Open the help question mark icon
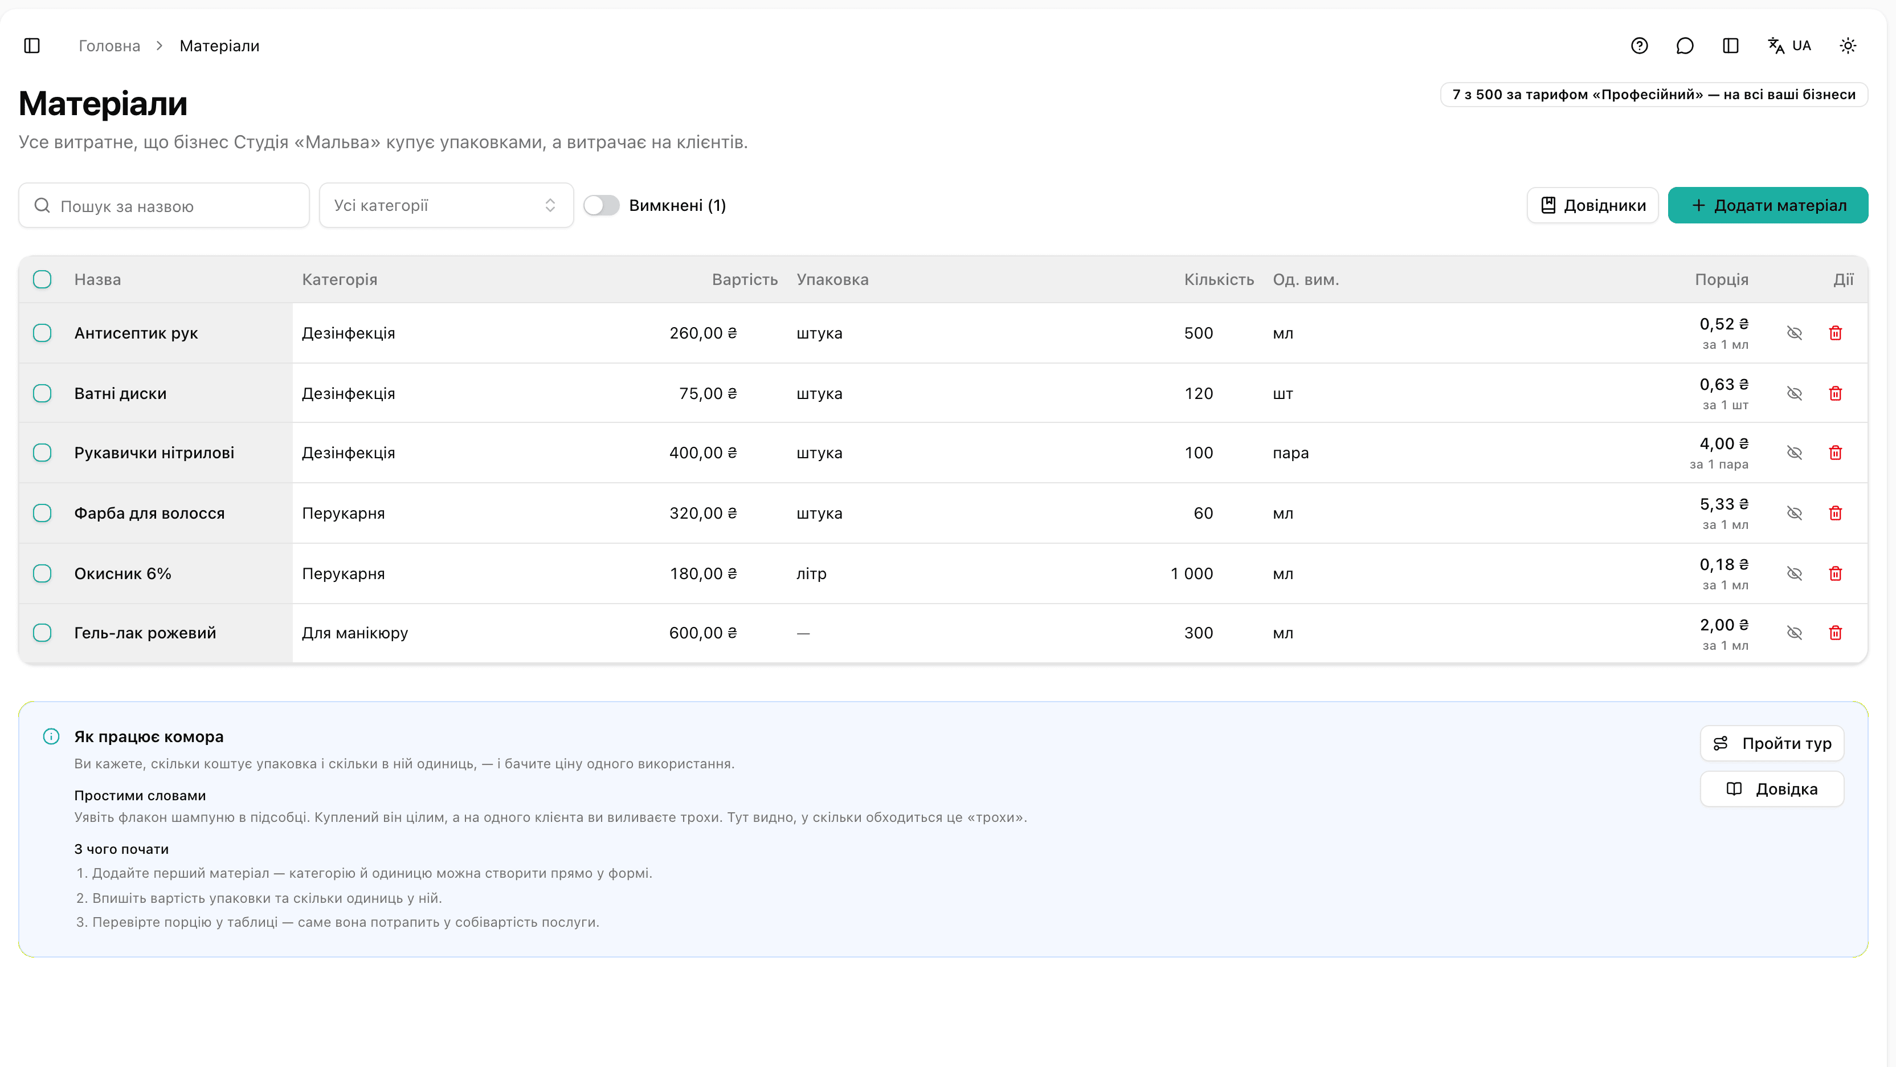Image resolution: width=1896 pixels, height=1067 pixels. 1639,46
